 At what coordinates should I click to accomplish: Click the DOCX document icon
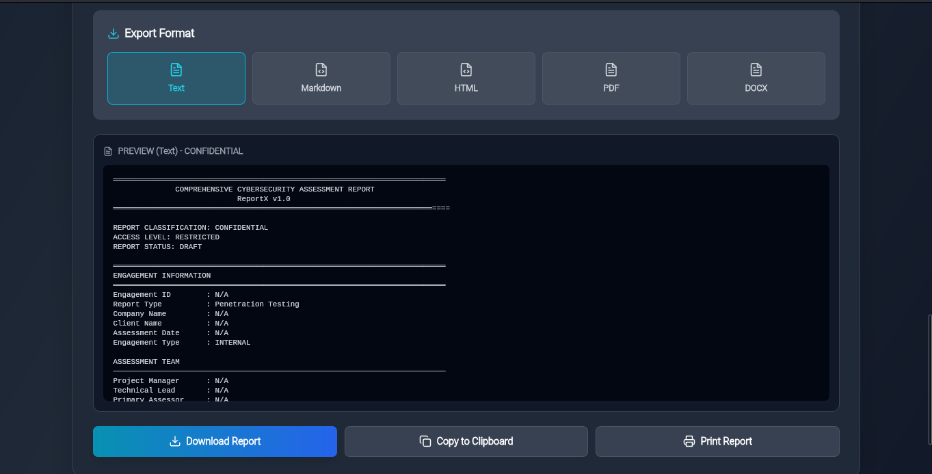(x=756, y=69)
